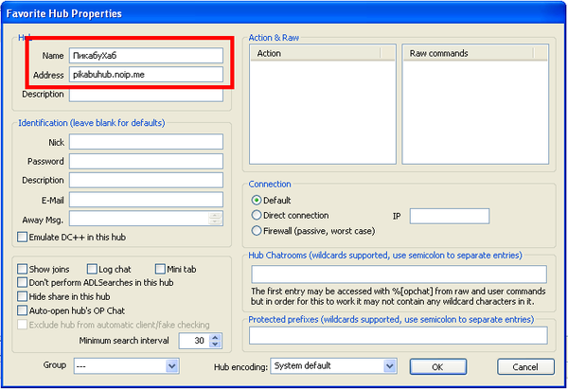Click the Cancel button
Viewport: 568px width, 389px height.
(524, 366)
